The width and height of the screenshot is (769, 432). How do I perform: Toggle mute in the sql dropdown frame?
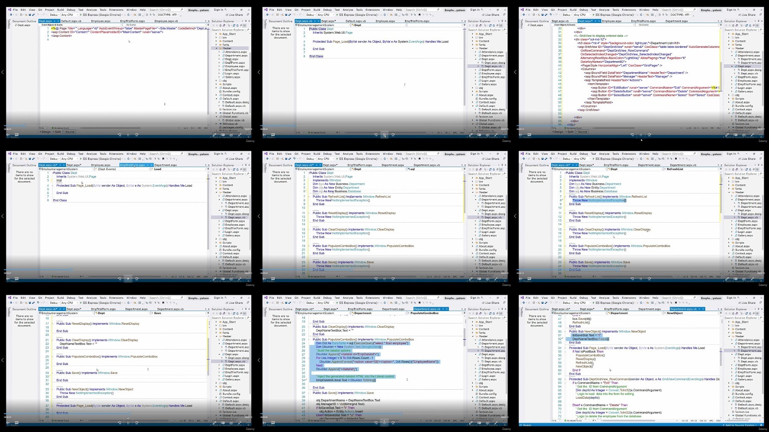pyautogui.click(x=265, y=279)
